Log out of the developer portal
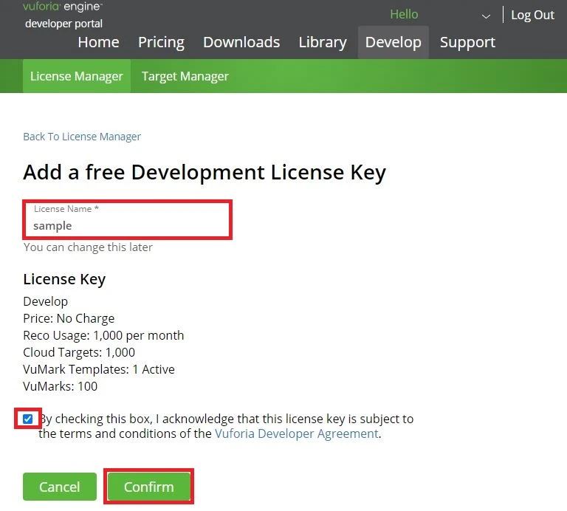This screenshot has height=511, width=567. 532,16
